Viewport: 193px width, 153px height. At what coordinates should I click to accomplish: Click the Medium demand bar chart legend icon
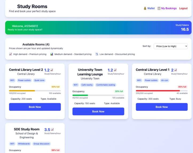52,54
